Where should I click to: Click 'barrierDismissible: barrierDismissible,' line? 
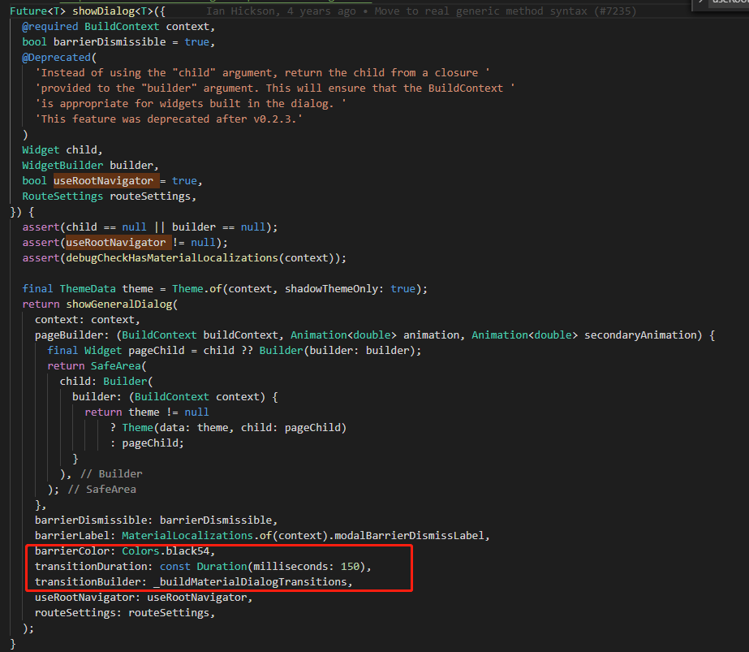156,520
